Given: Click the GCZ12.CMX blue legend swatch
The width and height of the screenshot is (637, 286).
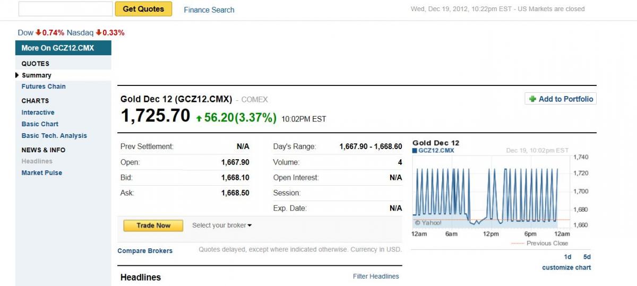Looking at the screenshot, I should (415, 151).
